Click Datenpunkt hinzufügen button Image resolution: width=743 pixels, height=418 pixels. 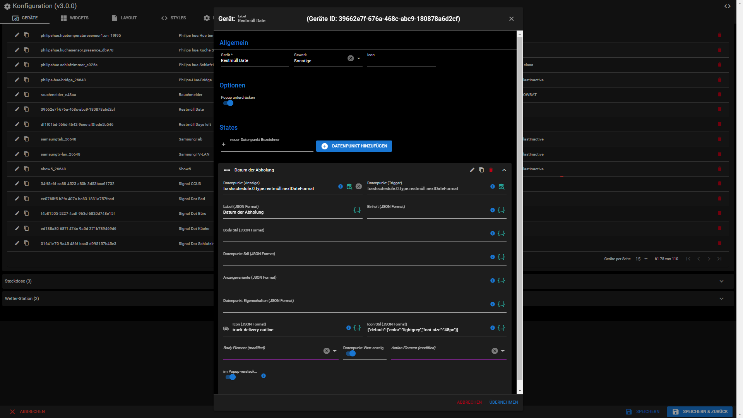(354, 146)
